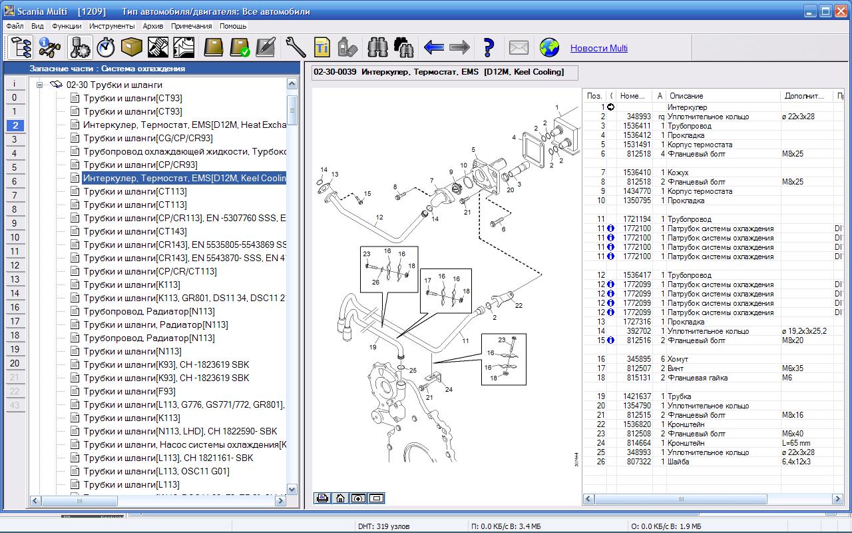Click the yellow Ti document icon

pos(322,47)
